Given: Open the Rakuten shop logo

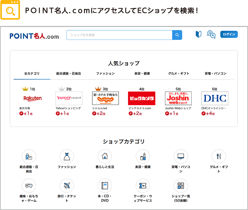Looking at the screenshot, I should (x=32, y=98).
